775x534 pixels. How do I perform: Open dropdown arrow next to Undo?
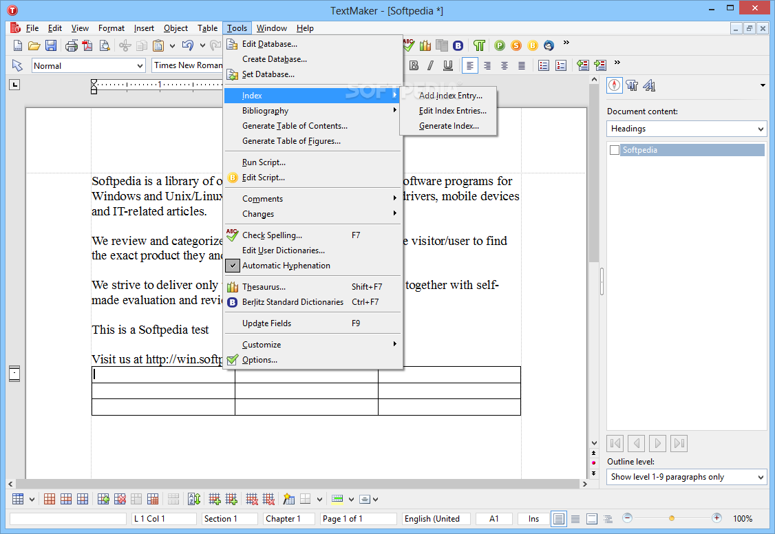coord(202,46)
